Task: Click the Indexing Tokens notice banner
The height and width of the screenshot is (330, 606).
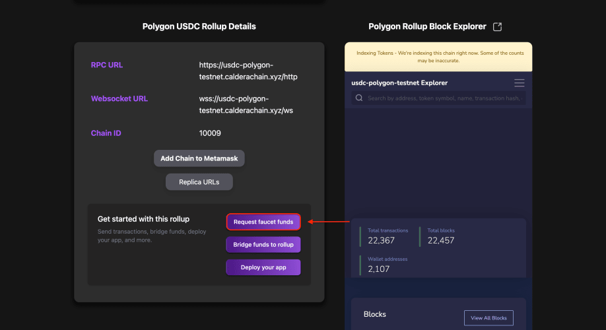Action: [438, 57]
